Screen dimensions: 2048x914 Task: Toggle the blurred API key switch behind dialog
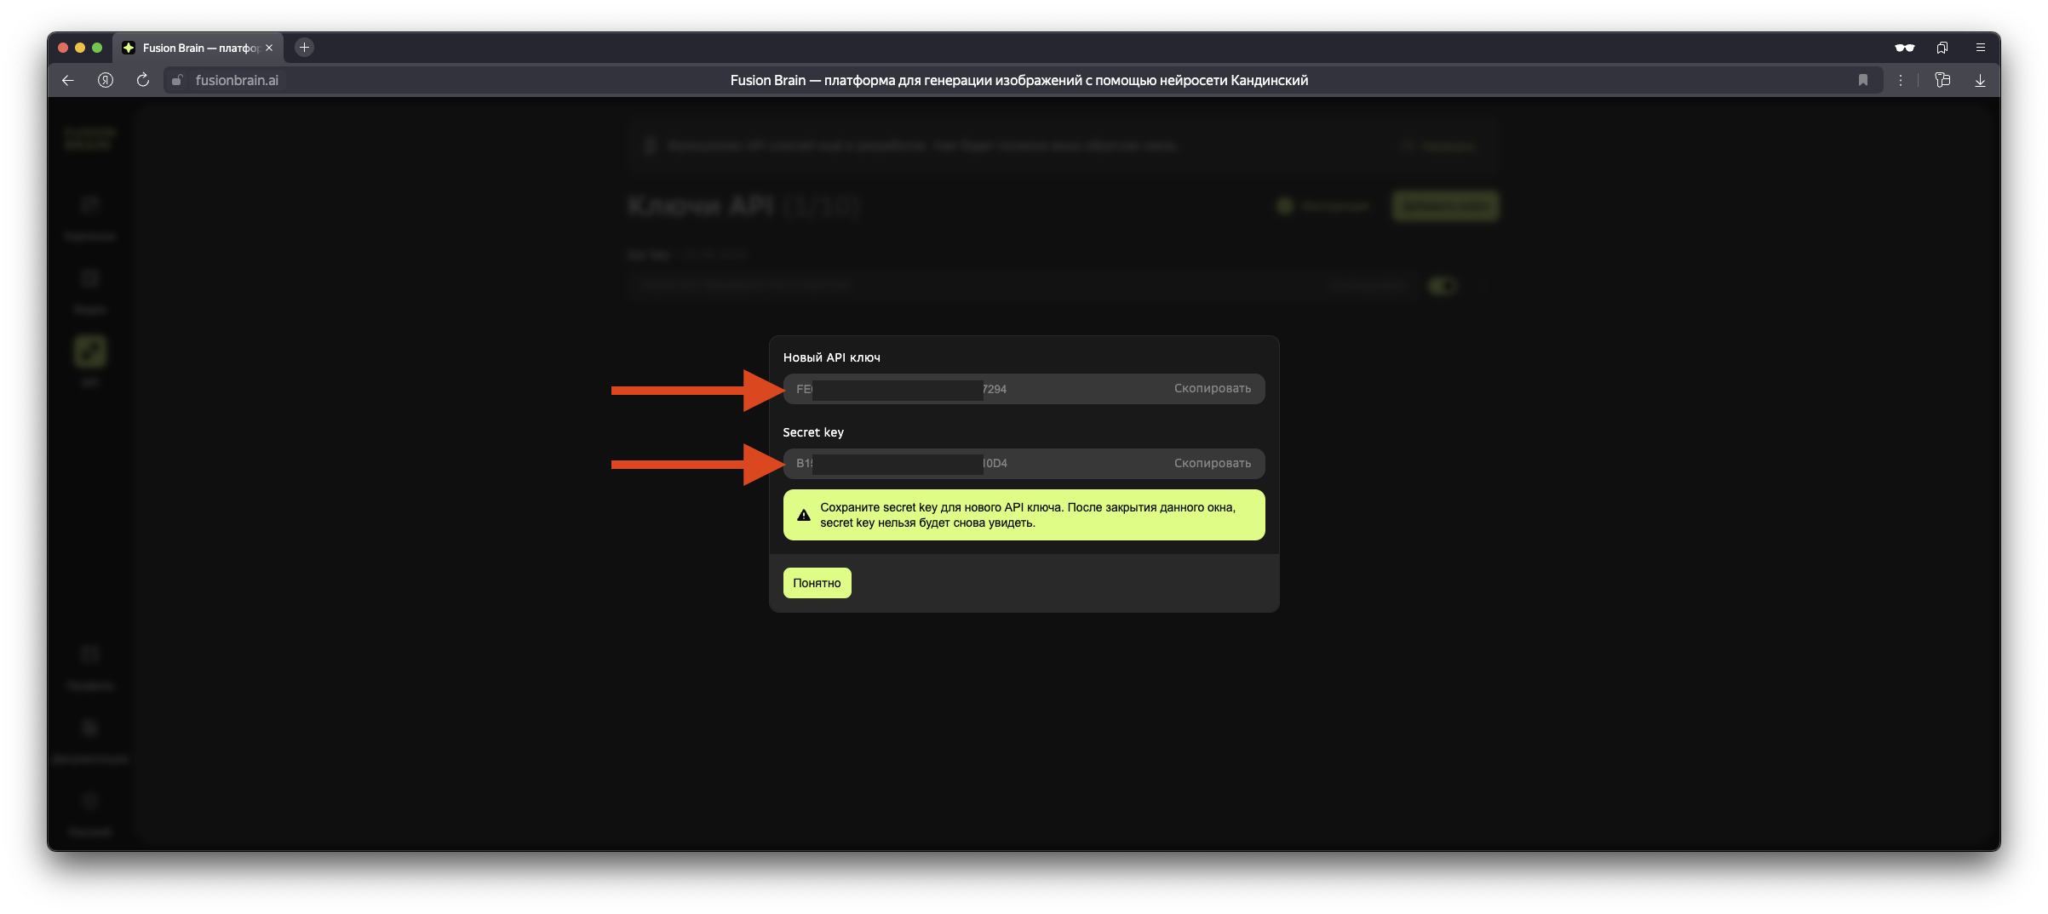coord(1443,286)
